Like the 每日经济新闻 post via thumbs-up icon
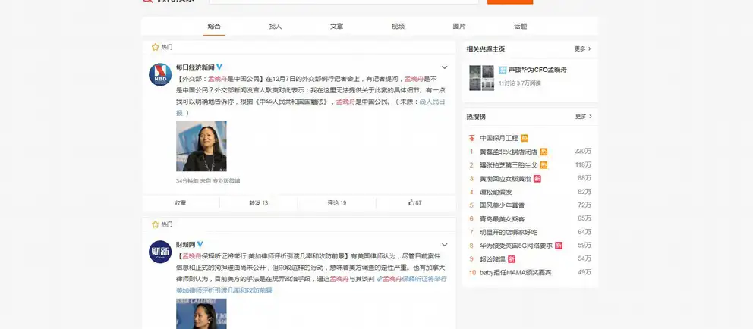Viewport: 753px width, 329px height. pyautogui.click(x=411, y=203)
